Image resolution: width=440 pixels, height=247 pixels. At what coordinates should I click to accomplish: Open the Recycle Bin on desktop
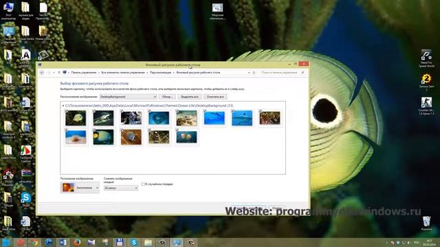(426, 223)
